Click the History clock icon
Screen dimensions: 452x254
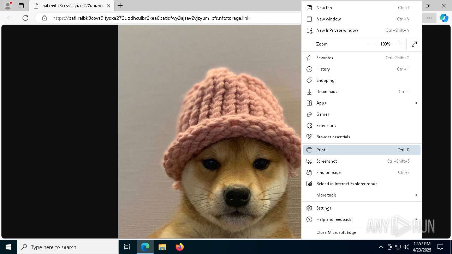[x=309, y=69]
